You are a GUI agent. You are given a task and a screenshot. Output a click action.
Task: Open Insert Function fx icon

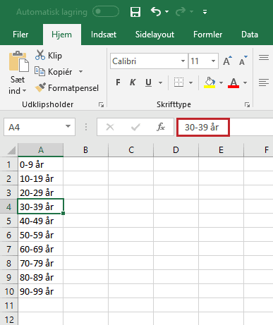(161, 127)
